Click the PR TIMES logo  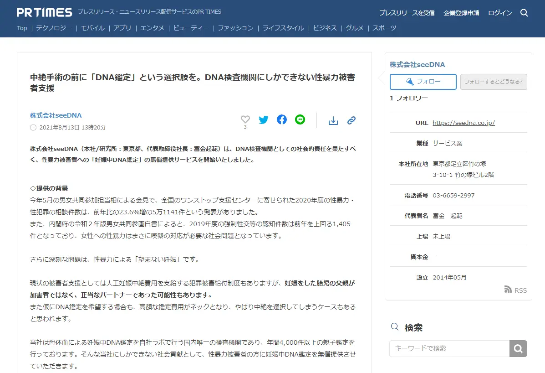(x=44, y=12)
